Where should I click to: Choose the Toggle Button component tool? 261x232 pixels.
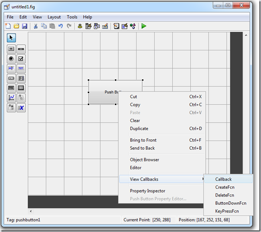pos(11,88)
